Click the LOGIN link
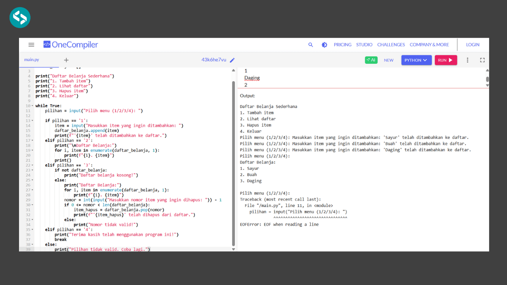This screenshot has height=285, width=507. 473,45
